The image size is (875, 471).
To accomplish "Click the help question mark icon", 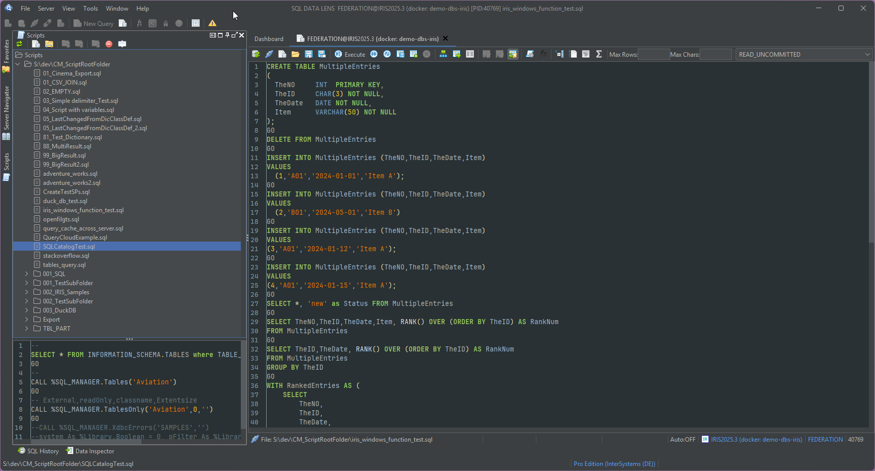I will 179,23.
